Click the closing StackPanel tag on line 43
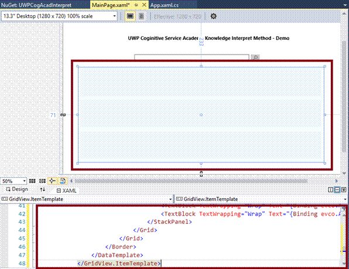This screenshot has width=349, height=269. 169,222
